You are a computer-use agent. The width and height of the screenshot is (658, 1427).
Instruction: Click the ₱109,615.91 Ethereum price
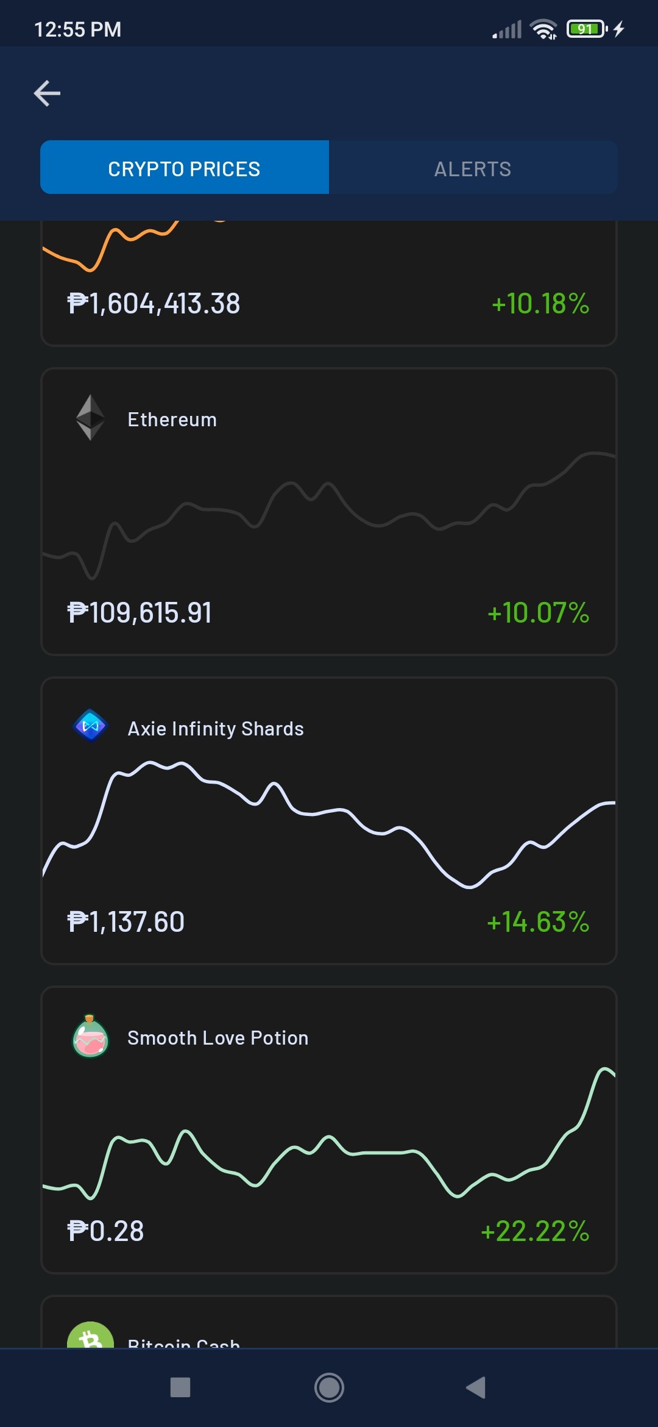pyautogui.click(x=140, y=613)
